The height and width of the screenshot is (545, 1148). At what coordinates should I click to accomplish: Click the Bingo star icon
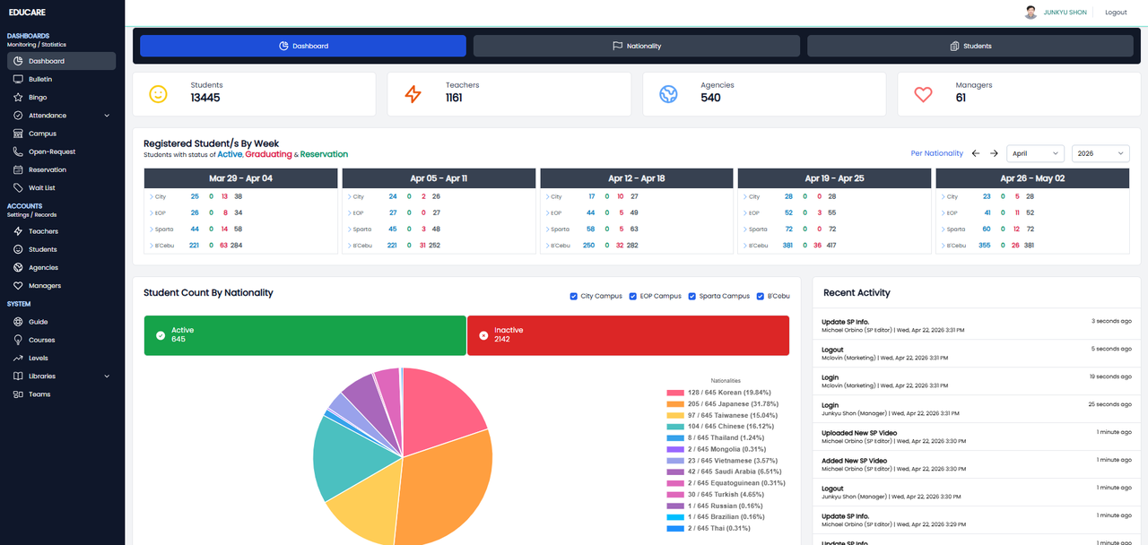click(18, 98)
